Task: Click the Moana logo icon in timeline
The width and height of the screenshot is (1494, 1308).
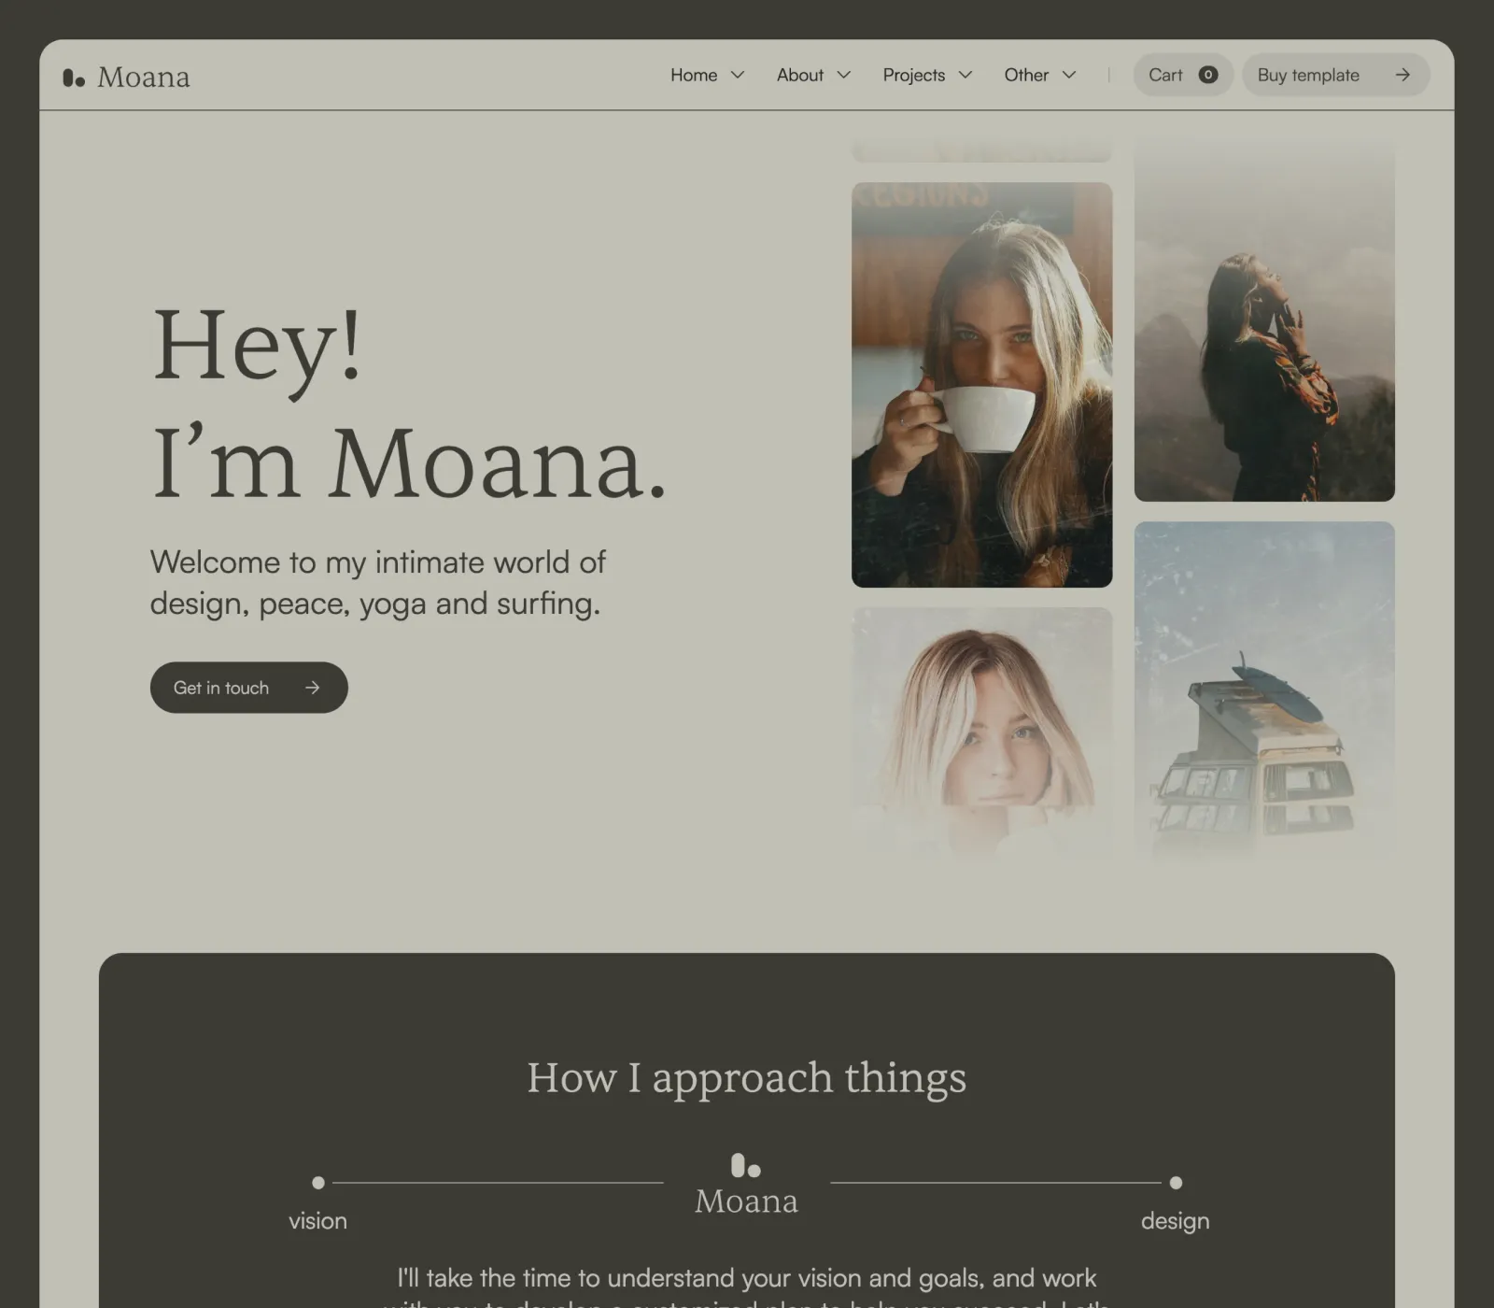Action: (x=746, y=1165)
